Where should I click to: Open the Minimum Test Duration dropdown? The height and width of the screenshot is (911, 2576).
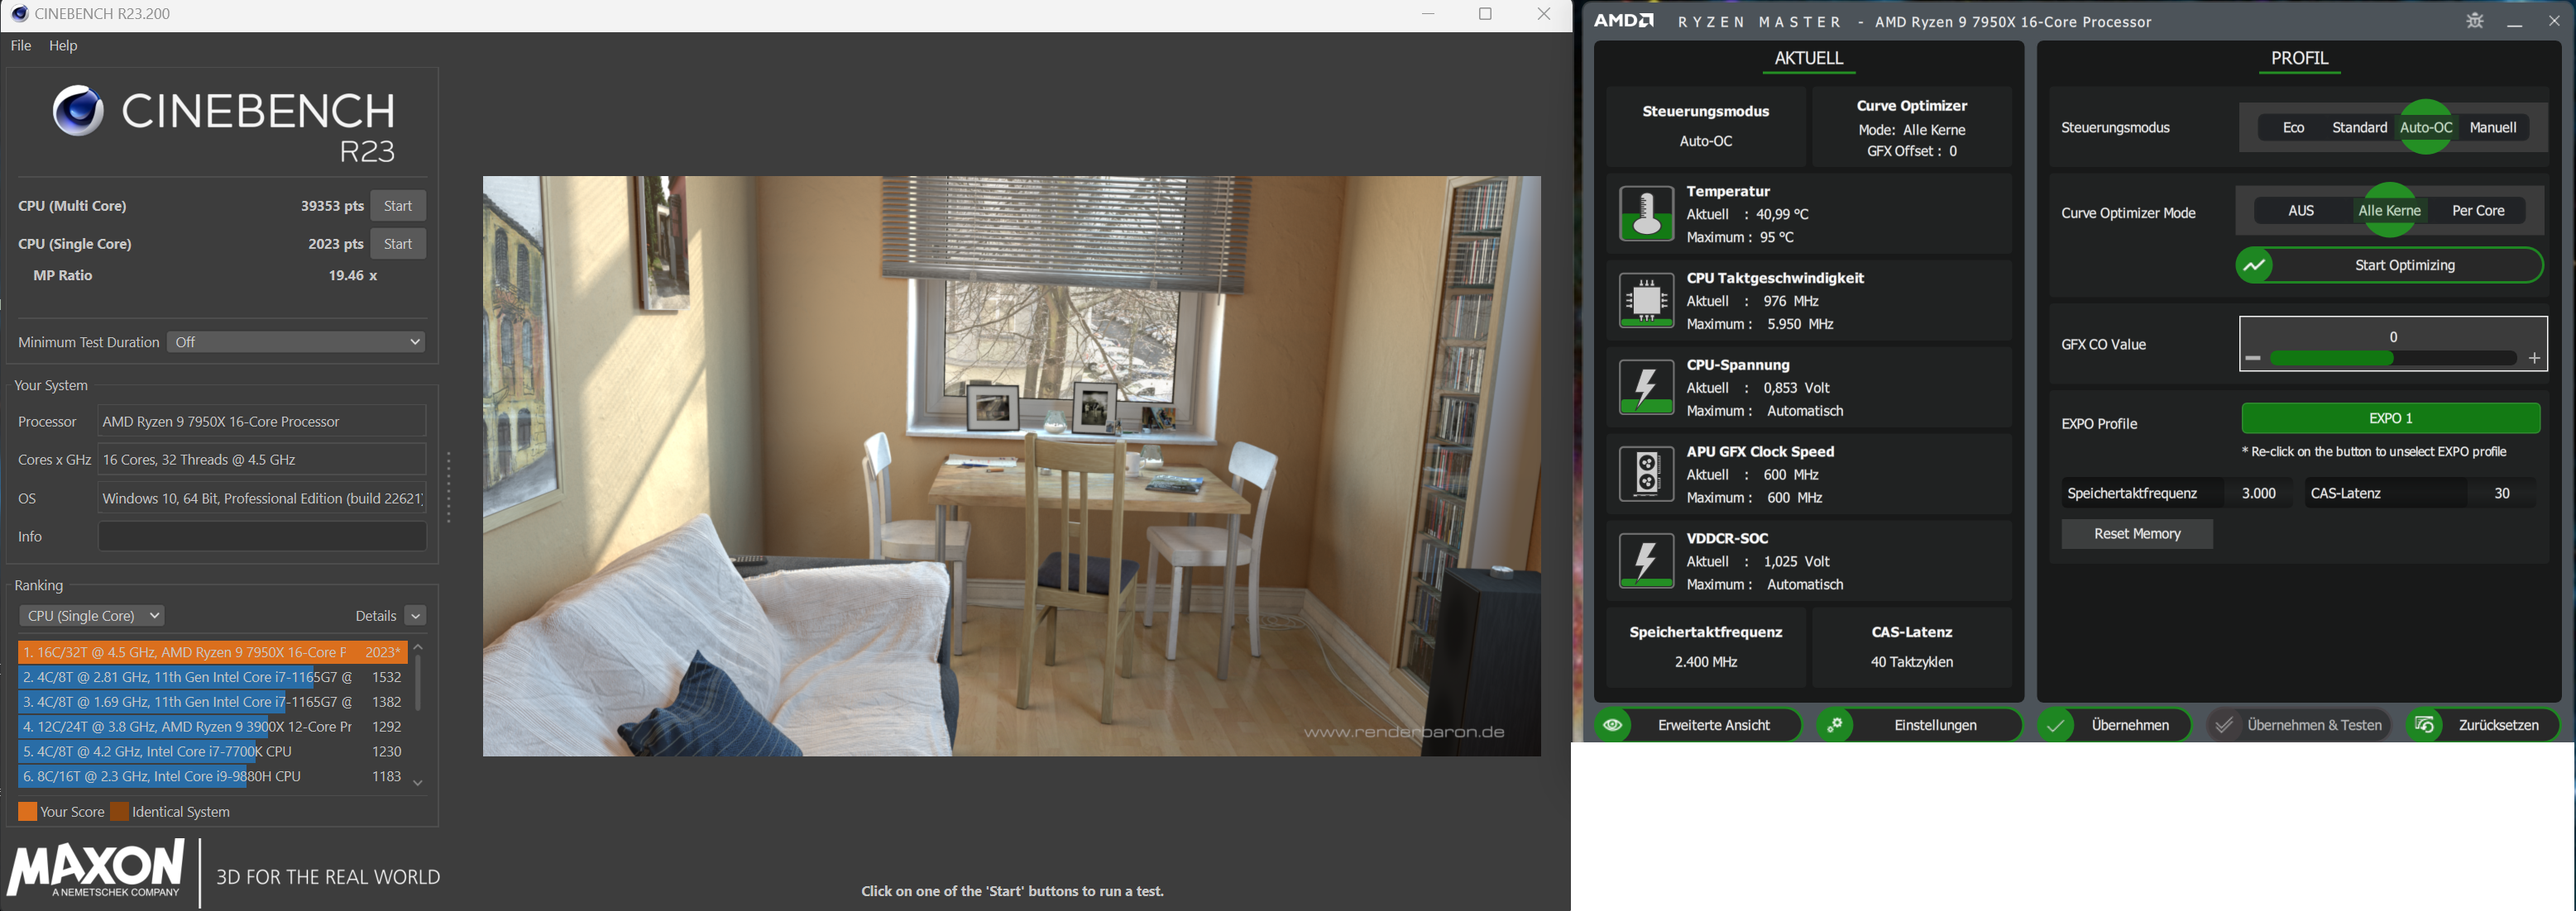coord(296,341)
